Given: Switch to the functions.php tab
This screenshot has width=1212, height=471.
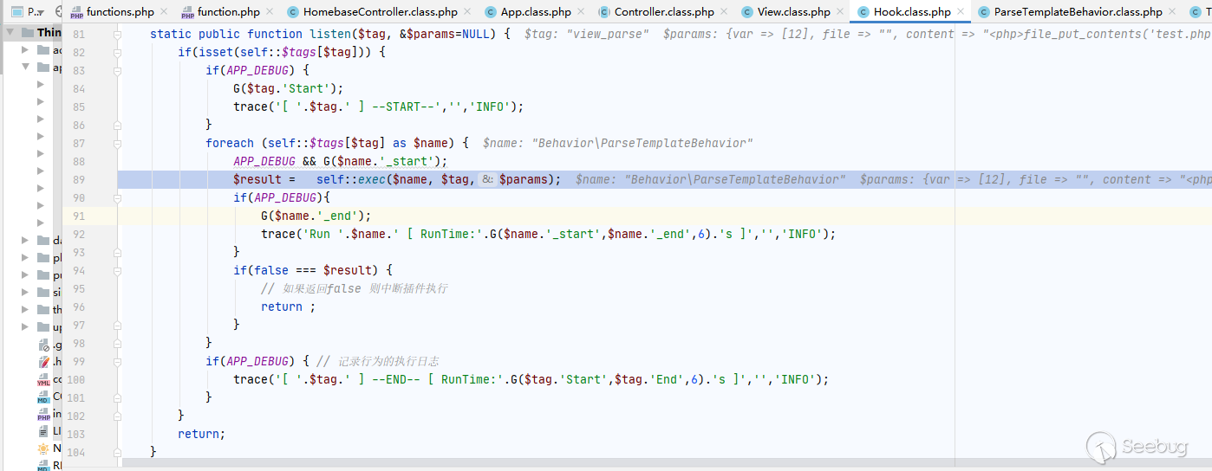Looking at the screenshot, I should coord(121,12).
